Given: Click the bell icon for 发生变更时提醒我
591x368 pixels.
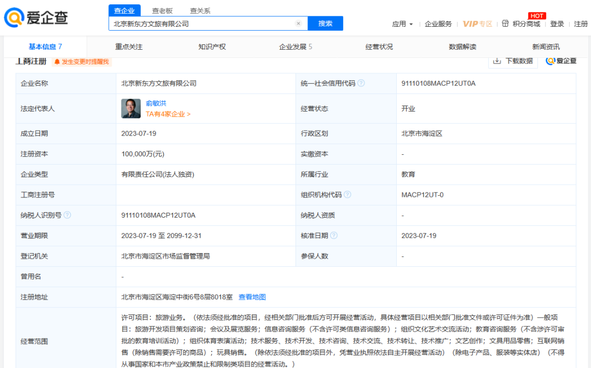Looking at the screenshot, I should pos(57,62).
